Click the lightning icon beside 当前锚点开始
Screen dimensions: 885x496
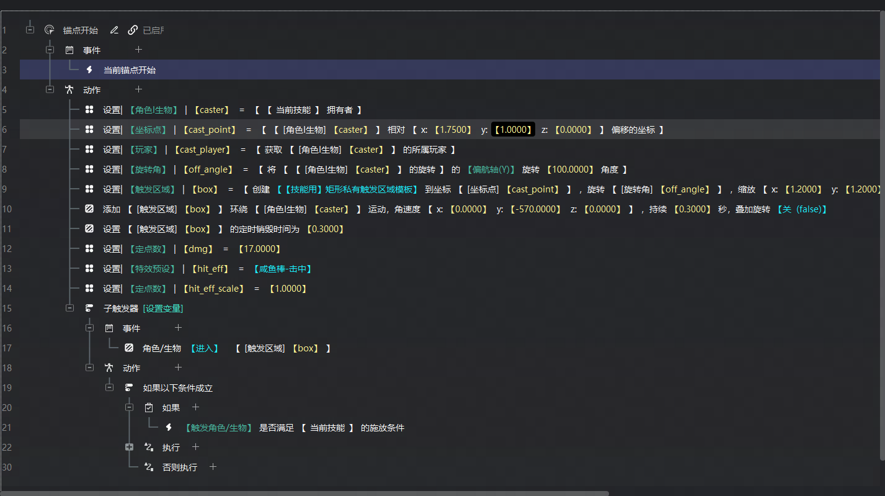89,70
